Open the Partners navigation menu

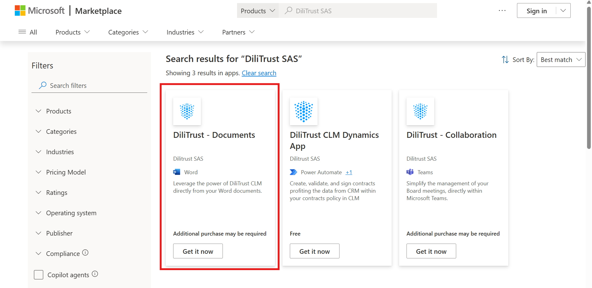click(x=238, y=32)
